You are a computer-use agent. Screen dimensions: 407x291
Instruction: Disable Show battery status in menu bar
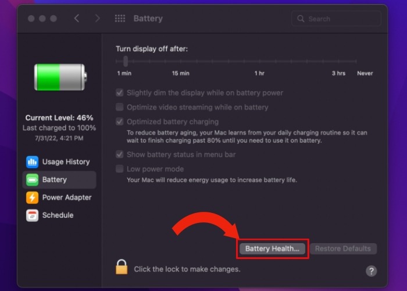[x=120, y=154]
